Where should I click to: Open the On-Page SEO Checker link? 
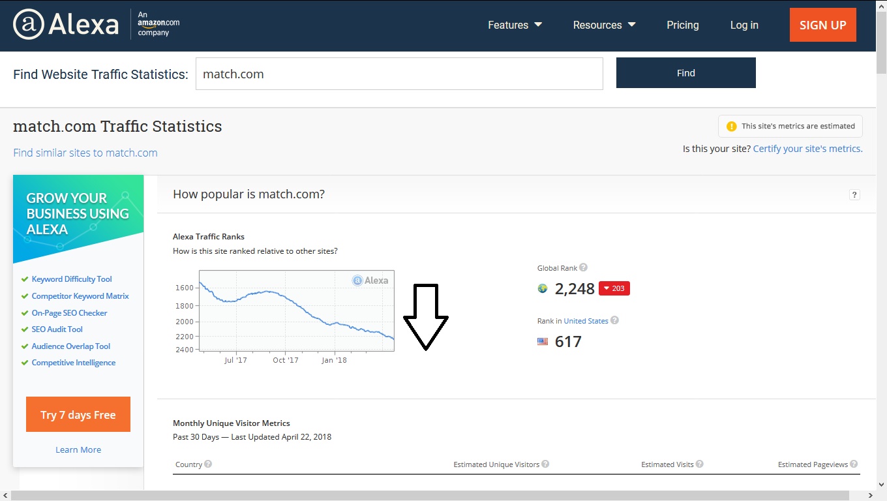coord(69,313)
